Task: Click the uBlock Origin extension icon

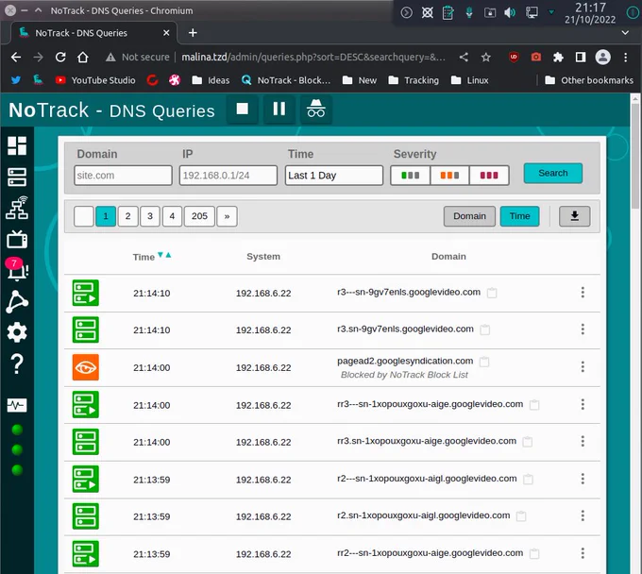Action: point(514,57)
